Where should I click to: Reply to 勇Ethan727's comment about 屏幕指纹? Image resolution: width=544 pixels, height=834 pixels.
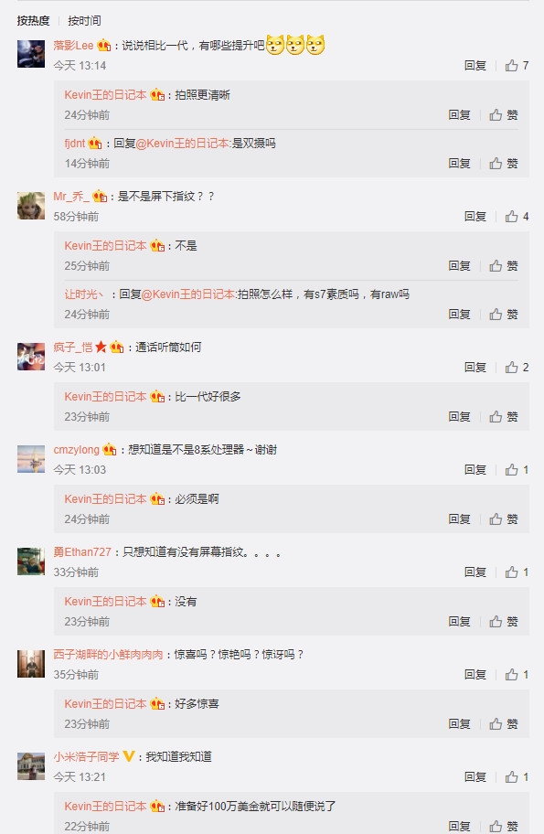(475, 572)
